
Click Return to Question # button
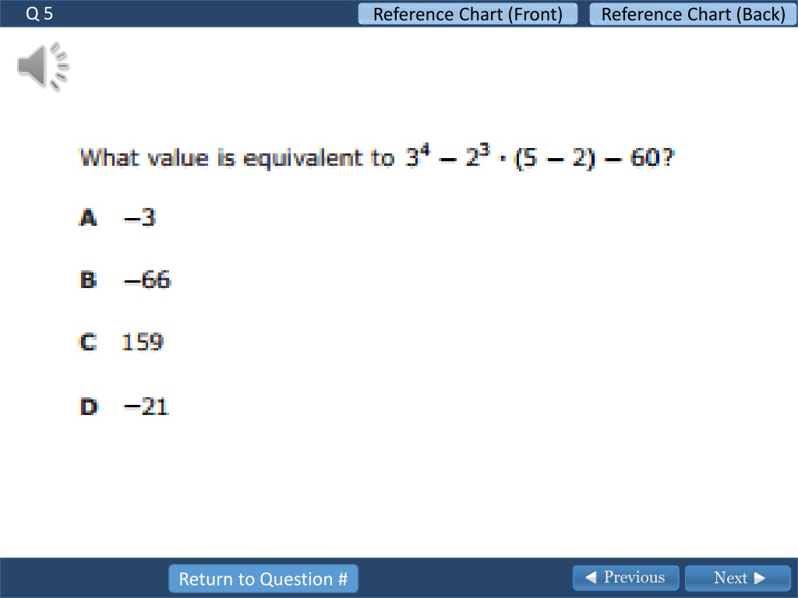click(x=263, y=579)
